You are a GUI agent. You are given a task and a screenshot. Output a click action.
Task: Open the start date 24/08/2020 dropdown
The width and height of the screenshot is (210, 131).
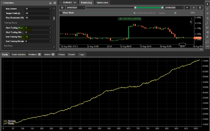click(75, 8)
